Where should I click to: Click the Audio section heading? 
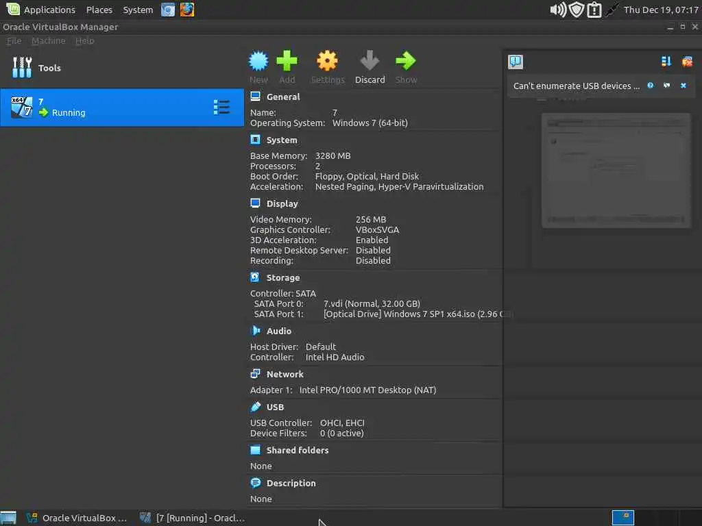[279, 331]
